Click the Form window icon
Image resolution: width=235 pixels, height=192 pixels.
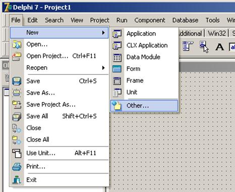click(x=117, y=69)
